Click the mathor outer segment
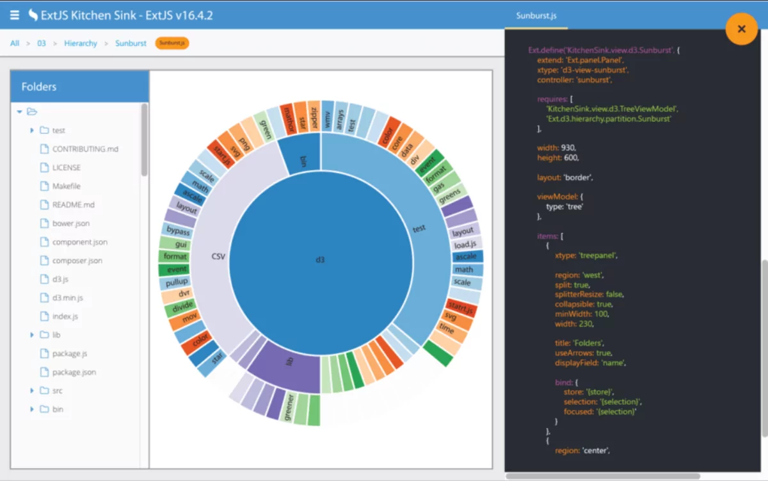The height and width of the screenshot is (481, 768). 289,120
